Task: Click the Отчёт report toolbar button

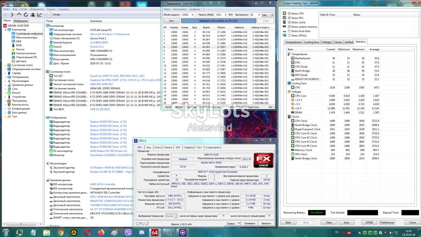Action: click(x=54, y=15)
